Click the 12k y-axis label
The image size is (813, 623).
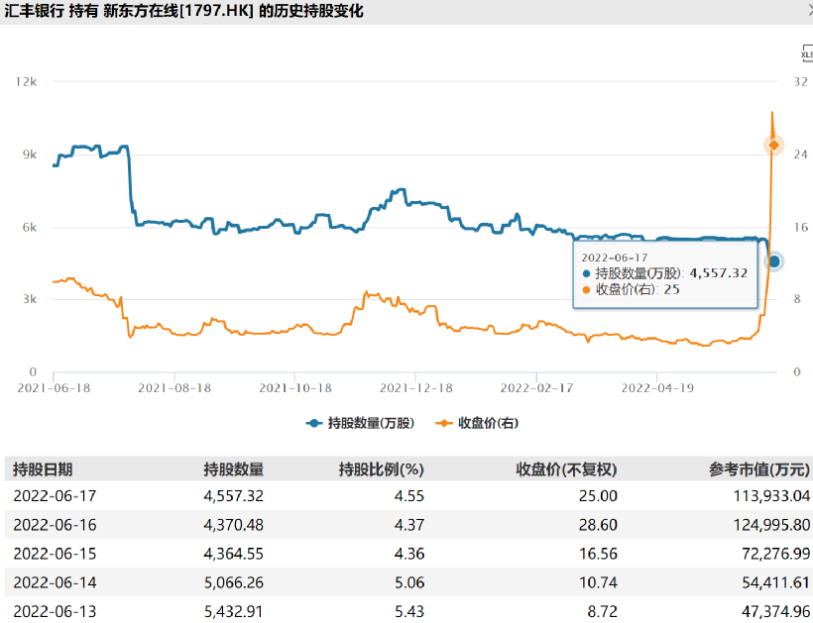[x=26, y=82]
